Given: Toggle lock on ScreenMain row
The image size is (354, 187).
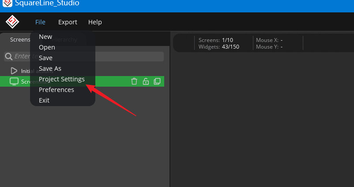Looking at the screenshot, I should (146, 81).
